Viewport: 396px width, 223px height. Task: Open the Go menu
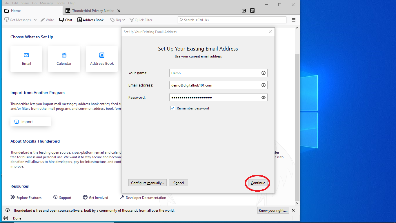34,3
